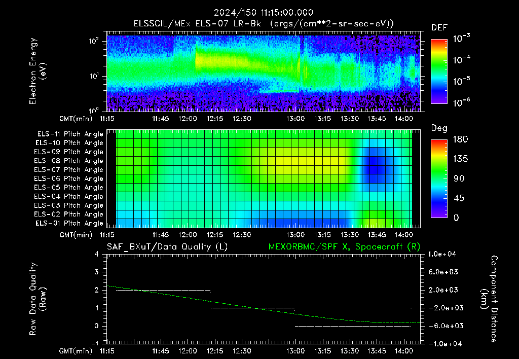This screenshot has width=519, height=359.
Task: Click the 10^-5 DEF scale value
Action: (461, 81)
